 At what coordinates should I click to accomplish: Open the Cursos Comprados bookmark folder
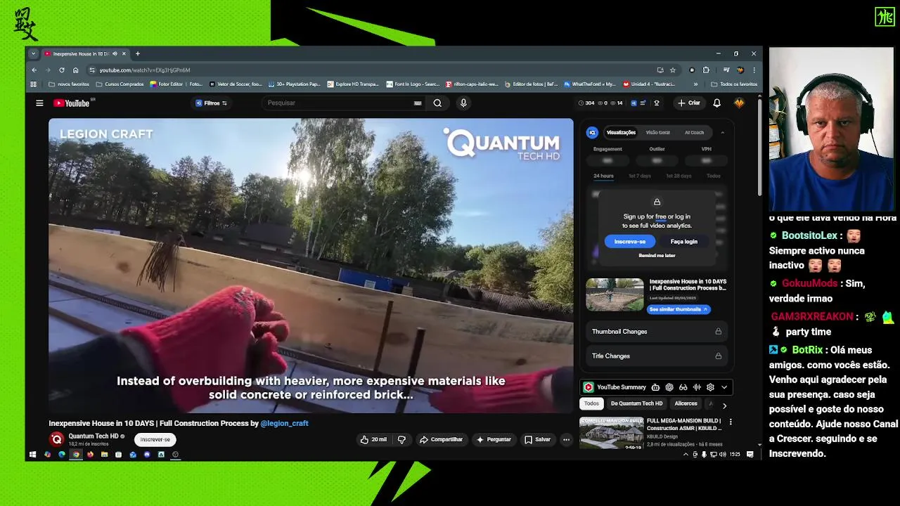(119, 84)
